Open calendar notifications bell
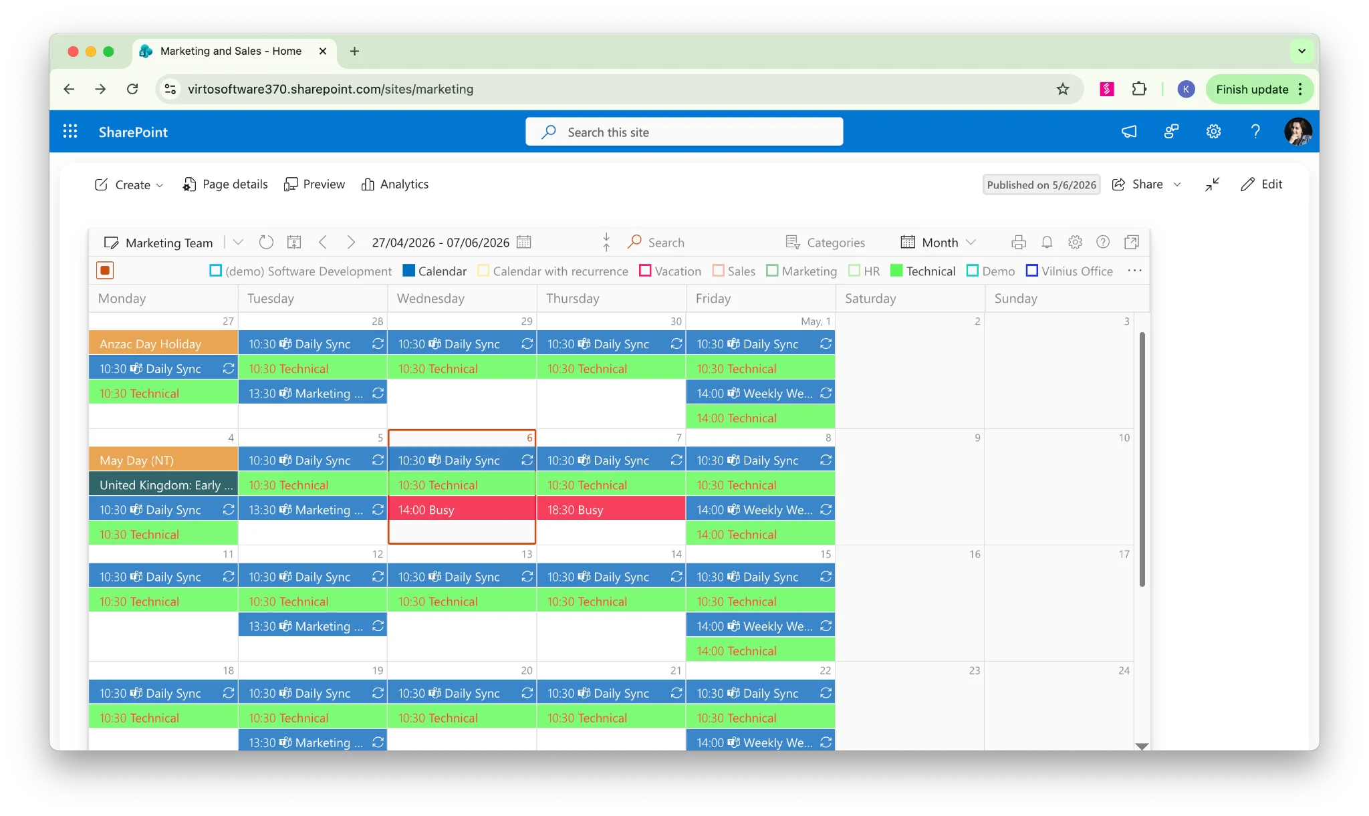The height and width of the screenshot is (816, 1369). tap(1047, 242)
